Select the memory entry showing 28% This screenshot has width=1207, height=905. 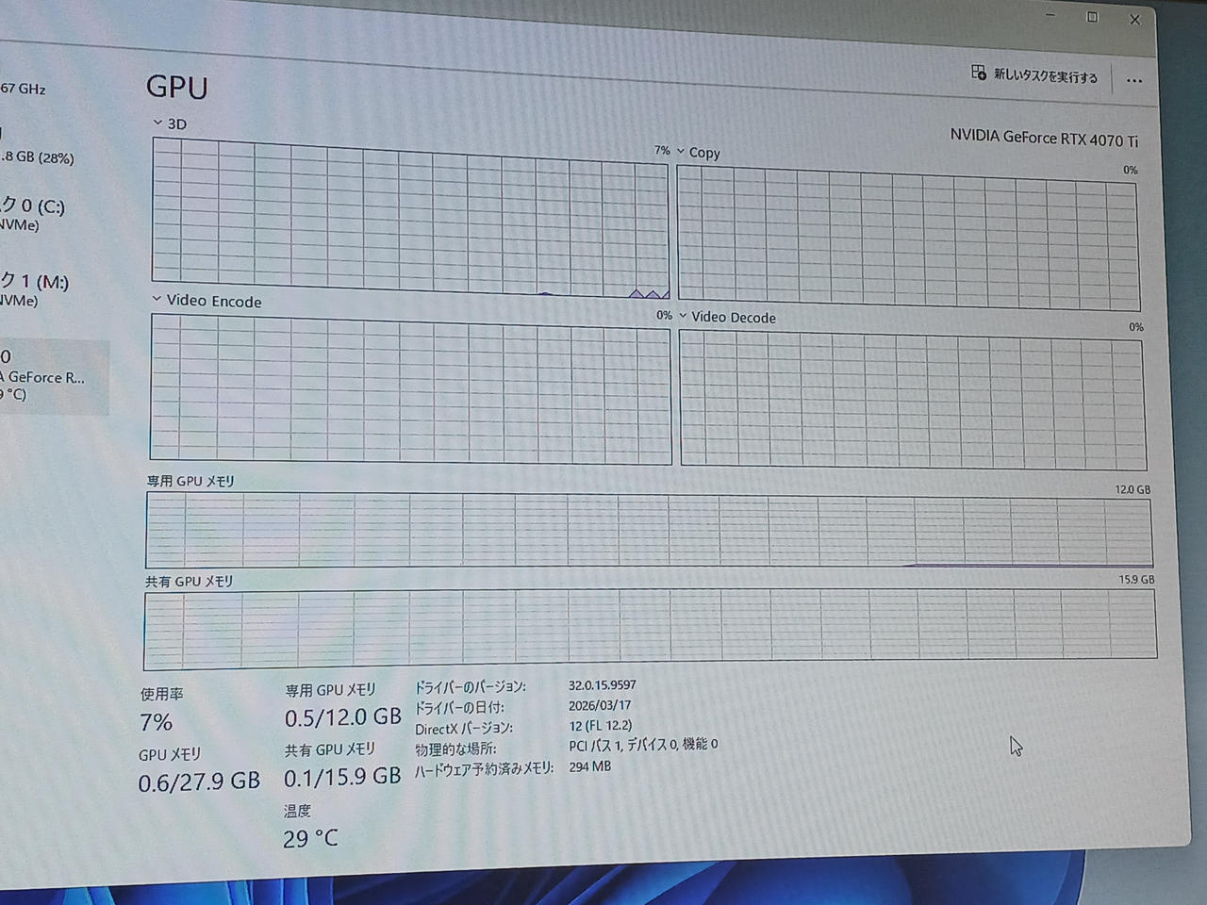37,157
